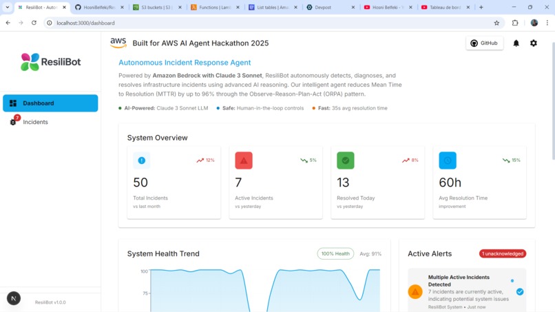Screen dimensions: 555x312
Task: Click the Resolved Today green check icon
Action: pyautogui.click(x=346, y=160)
